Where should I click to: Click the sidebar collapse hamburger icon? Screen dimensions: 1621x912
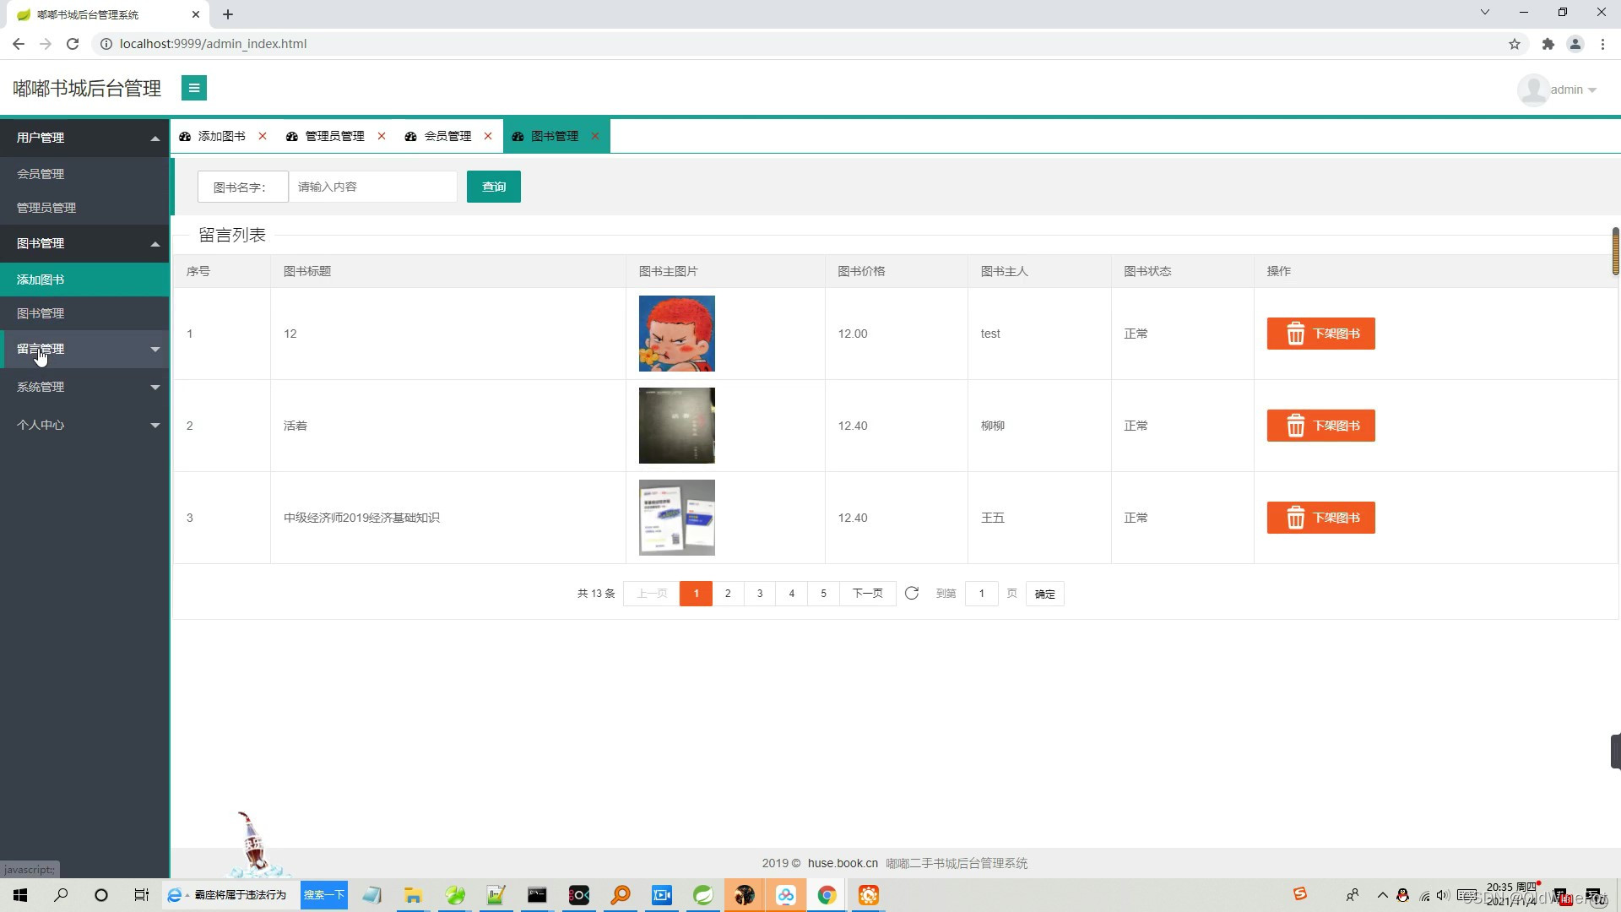coord(193,88)
